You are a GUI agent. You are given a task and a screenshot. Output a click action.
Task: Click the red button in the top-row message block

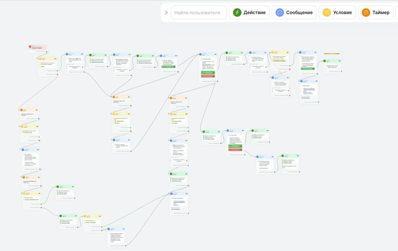208,76
